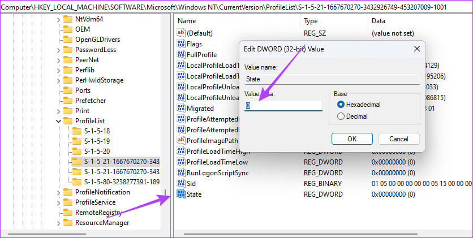The width and height of the screenshot is (473, 238).
Task: Expand the PeerNet key
Action: [58, 60]
